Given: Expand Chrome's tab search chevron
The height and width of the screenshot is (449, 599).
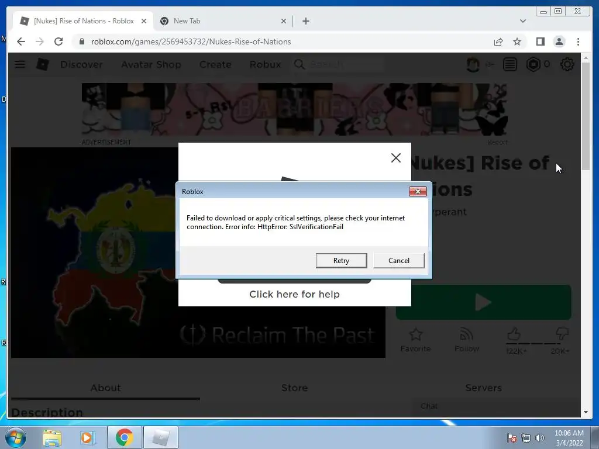Looking at the screenshot, I should (522, 21).
